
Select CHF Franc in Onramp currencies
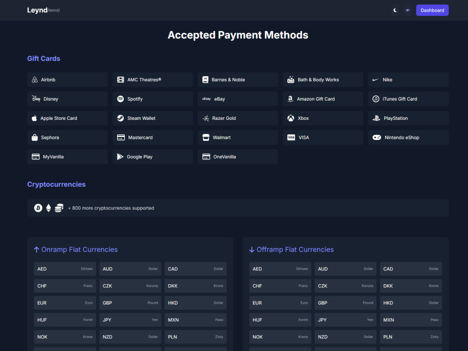click(65, 286)
